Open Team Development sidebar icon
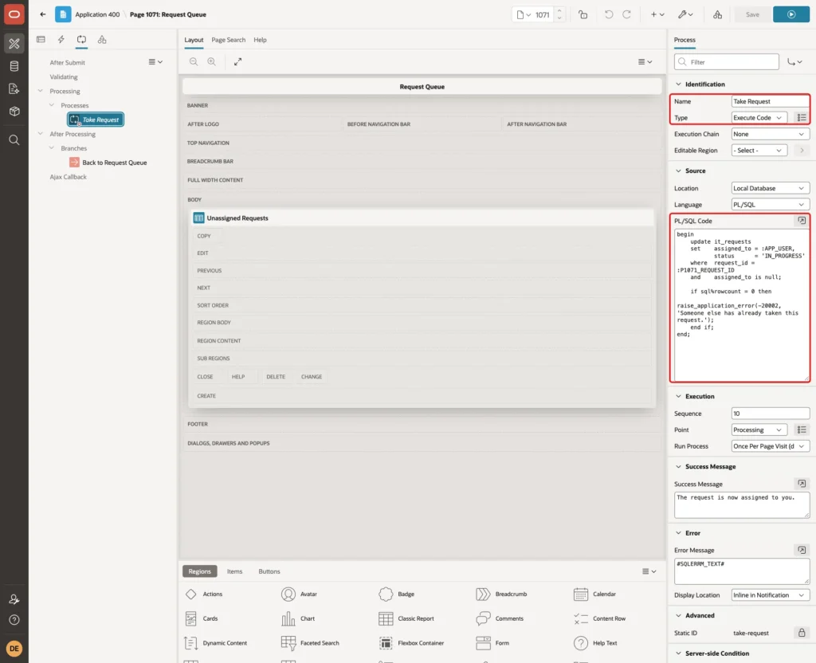Screen dimensions: 816x663 [14, 89]
